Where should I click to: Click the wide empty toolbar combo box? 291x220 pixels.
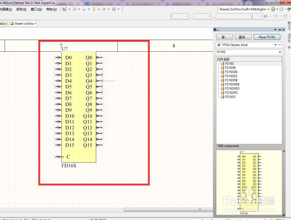[x=234, y=16]
